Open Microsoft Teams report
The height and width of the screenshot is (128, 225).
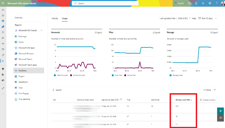(x=25, y=59)
